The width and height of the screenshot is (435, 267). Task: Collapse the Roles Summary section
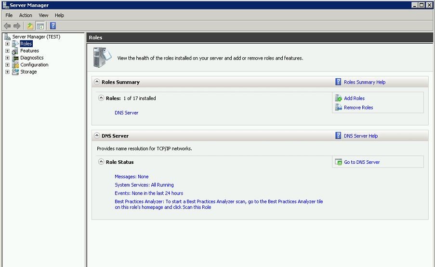[x=97, y=82]
